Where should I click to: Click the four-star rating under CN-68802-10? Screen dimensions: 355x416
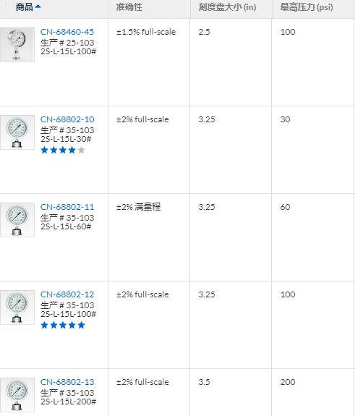pyautogui.click(x=63, y=150)
